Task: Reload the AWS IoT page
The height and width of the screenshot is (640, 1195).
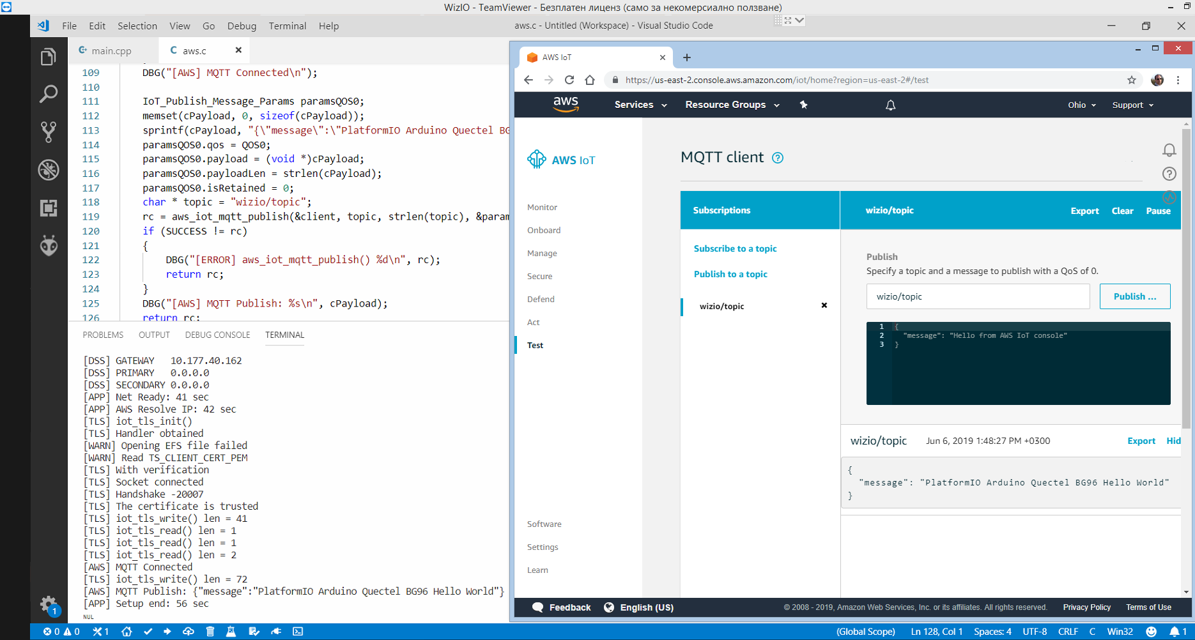Action: coord(569,80)
